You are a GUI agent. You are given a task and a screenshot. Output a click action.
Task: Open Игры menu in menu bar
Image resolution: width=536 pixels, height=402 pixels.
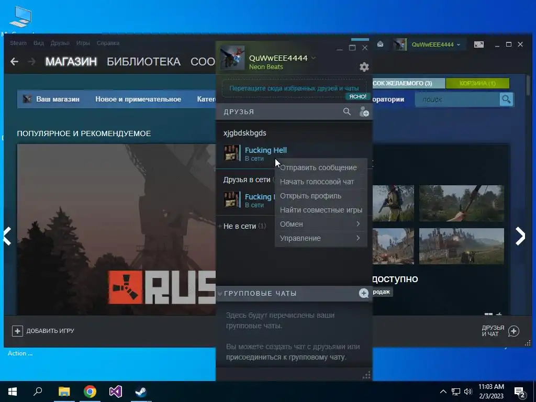coord(83,43)
